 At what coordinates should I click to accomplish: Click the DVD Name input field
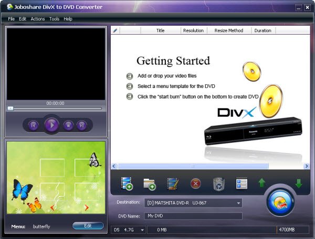click(x=193, y=216)
